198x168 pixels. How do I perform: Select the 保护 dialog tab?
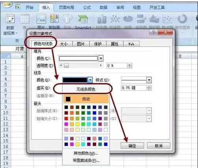98,44
